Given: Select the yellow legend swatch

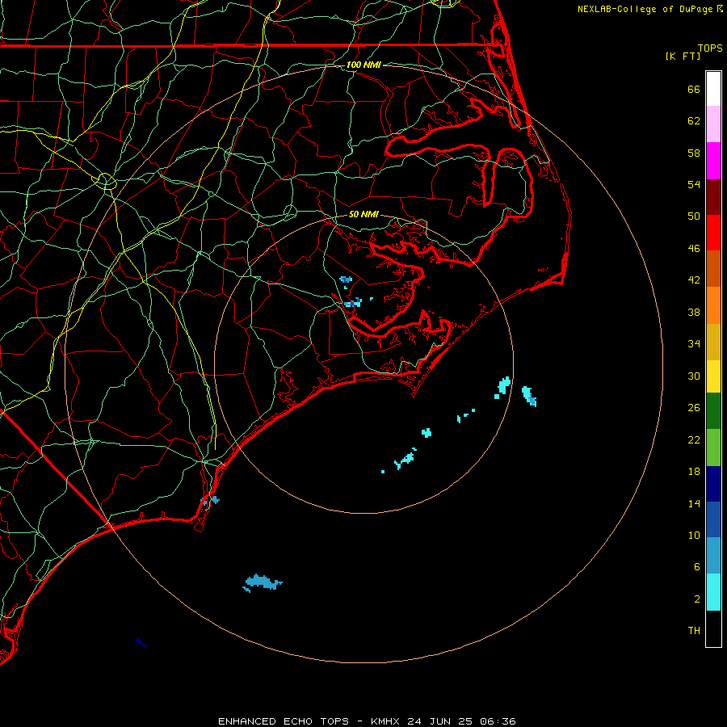Looking at the screenshot, I should click(713, 376).
